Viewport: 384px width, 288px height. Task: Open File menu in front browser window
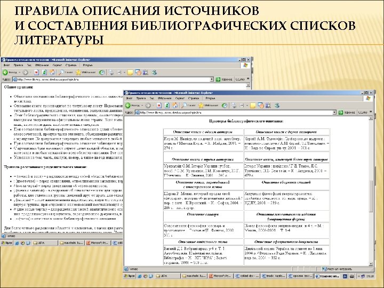pos(130,98)
